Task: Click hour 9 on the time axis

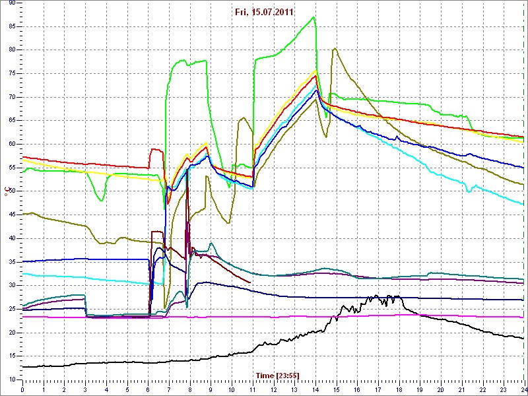Action: (x=211, y=389)
